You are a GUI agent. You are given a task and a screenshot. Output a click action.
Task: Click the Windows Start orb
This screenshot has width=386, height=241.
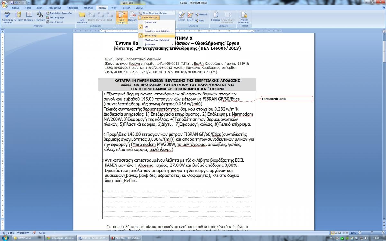(6, 237)
